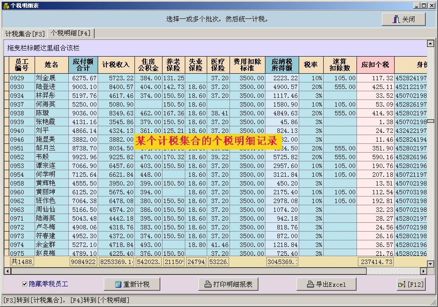Select the name cell 何学明
The image size is (438, 307).
point(52,175)
